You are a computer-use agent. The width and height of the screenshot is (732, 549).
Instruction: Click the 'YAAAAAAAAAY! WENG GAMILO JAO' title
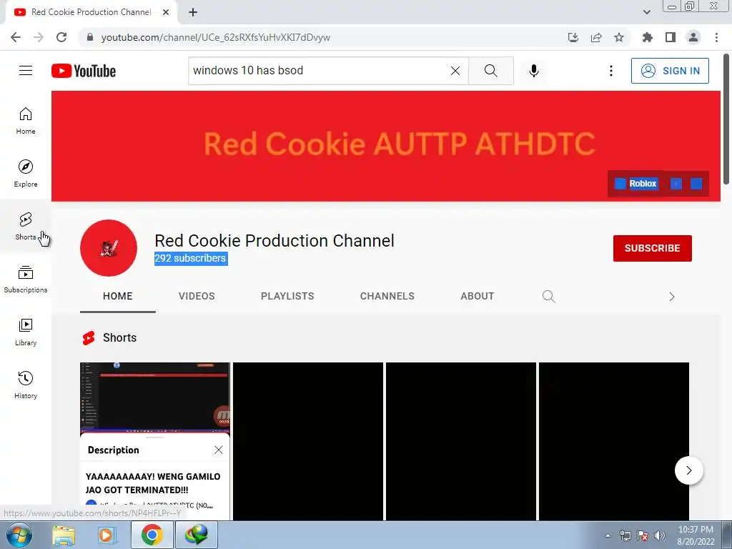click(x=153, y=483)
